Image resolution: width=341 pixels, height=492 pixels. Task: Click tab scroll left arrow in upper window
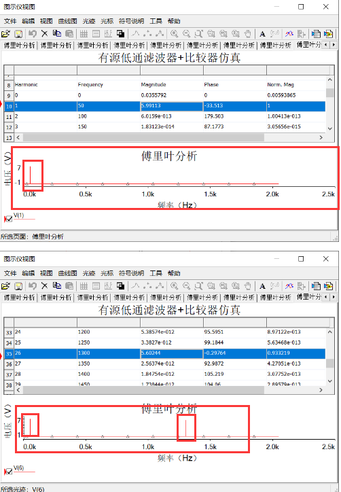[x=326, y=45]
